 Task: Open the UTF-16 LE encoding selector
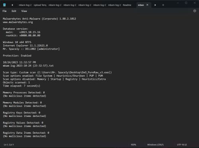pos(182,145)
